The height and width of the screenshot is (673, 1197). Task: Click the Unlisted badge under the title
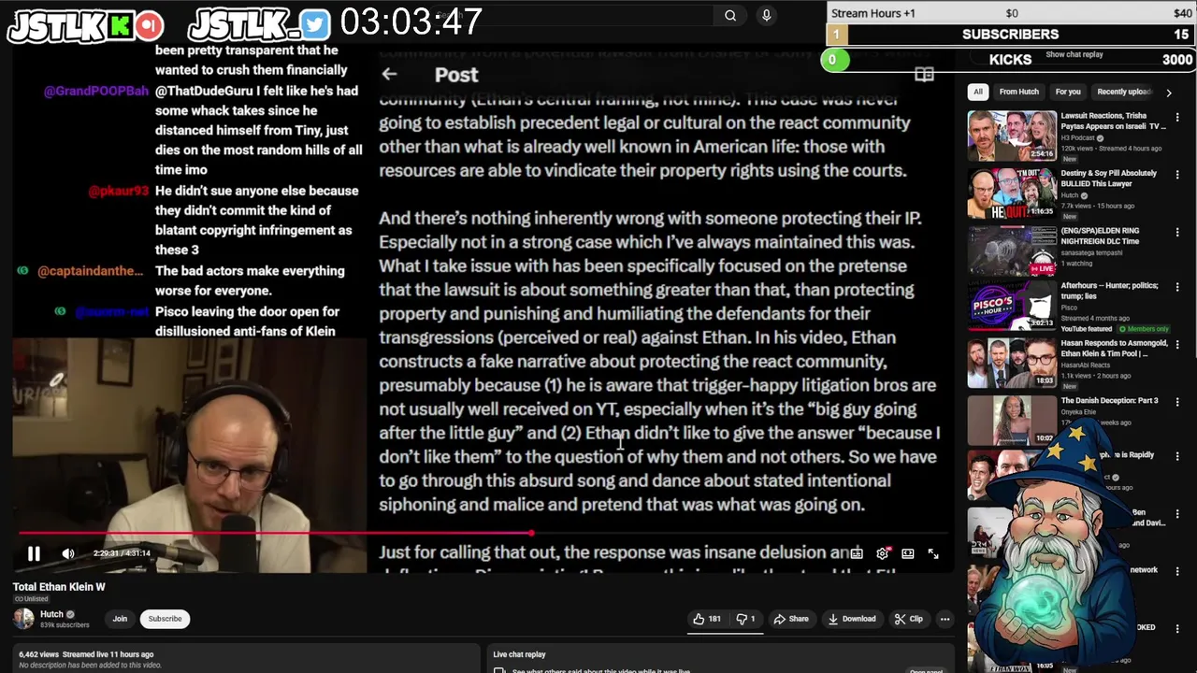(31, 599)
